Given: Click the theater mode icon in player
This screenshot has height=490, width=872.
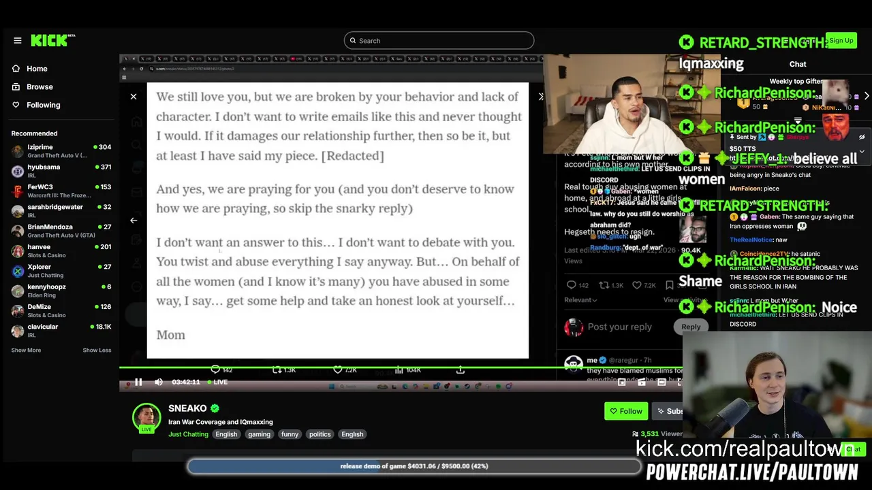Looking at the screenshot, I should pos(661,382).
